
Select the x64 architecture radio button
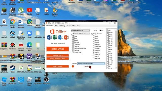tap(100, 31)
